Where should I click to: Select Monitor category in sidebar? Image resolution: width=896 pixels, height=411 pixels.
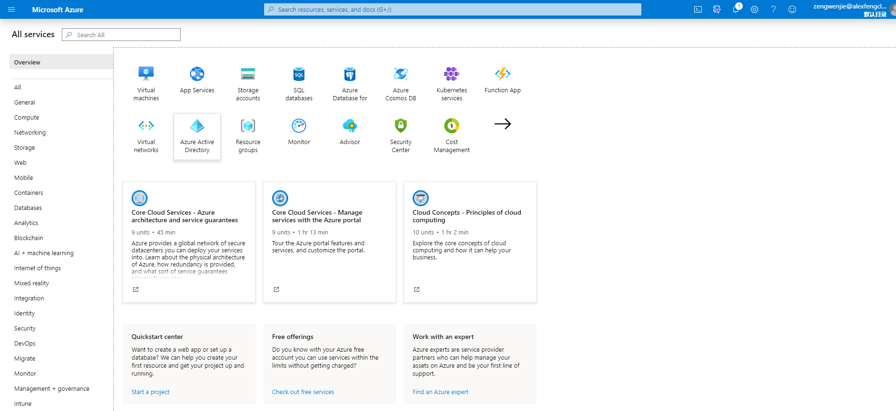click(x=25, y=373)
